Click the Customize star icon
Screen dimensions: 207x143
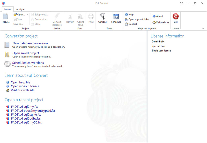[33, 19]
